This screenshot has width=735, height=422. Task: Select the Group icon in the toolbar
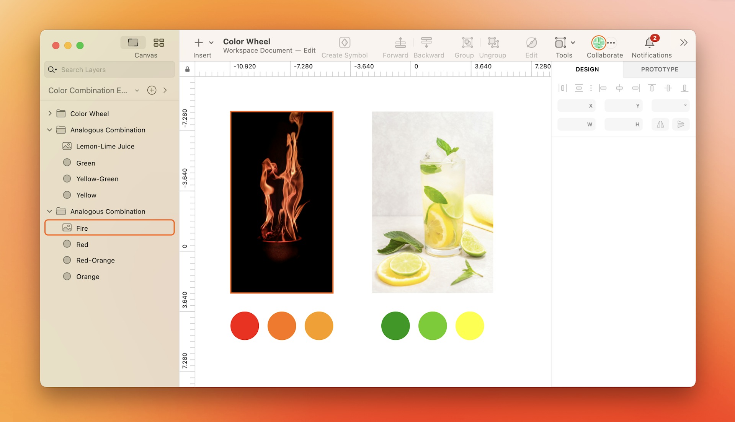[x=467, y=42]
